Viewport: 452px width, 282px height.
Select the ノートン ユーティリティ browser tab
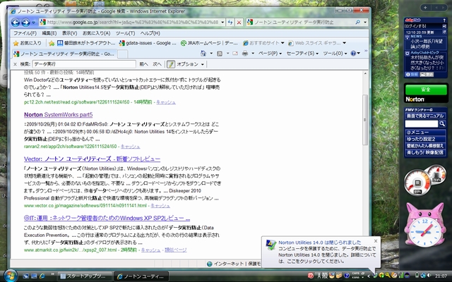click(x=64, y=54)
